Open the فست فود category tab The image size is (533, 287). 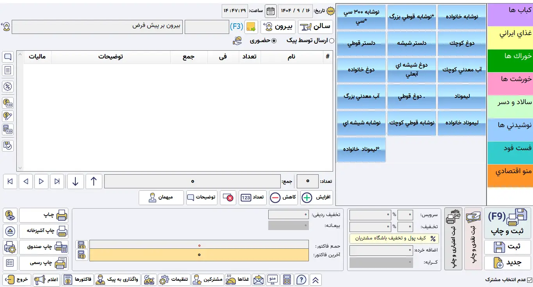tap(510, 149)
